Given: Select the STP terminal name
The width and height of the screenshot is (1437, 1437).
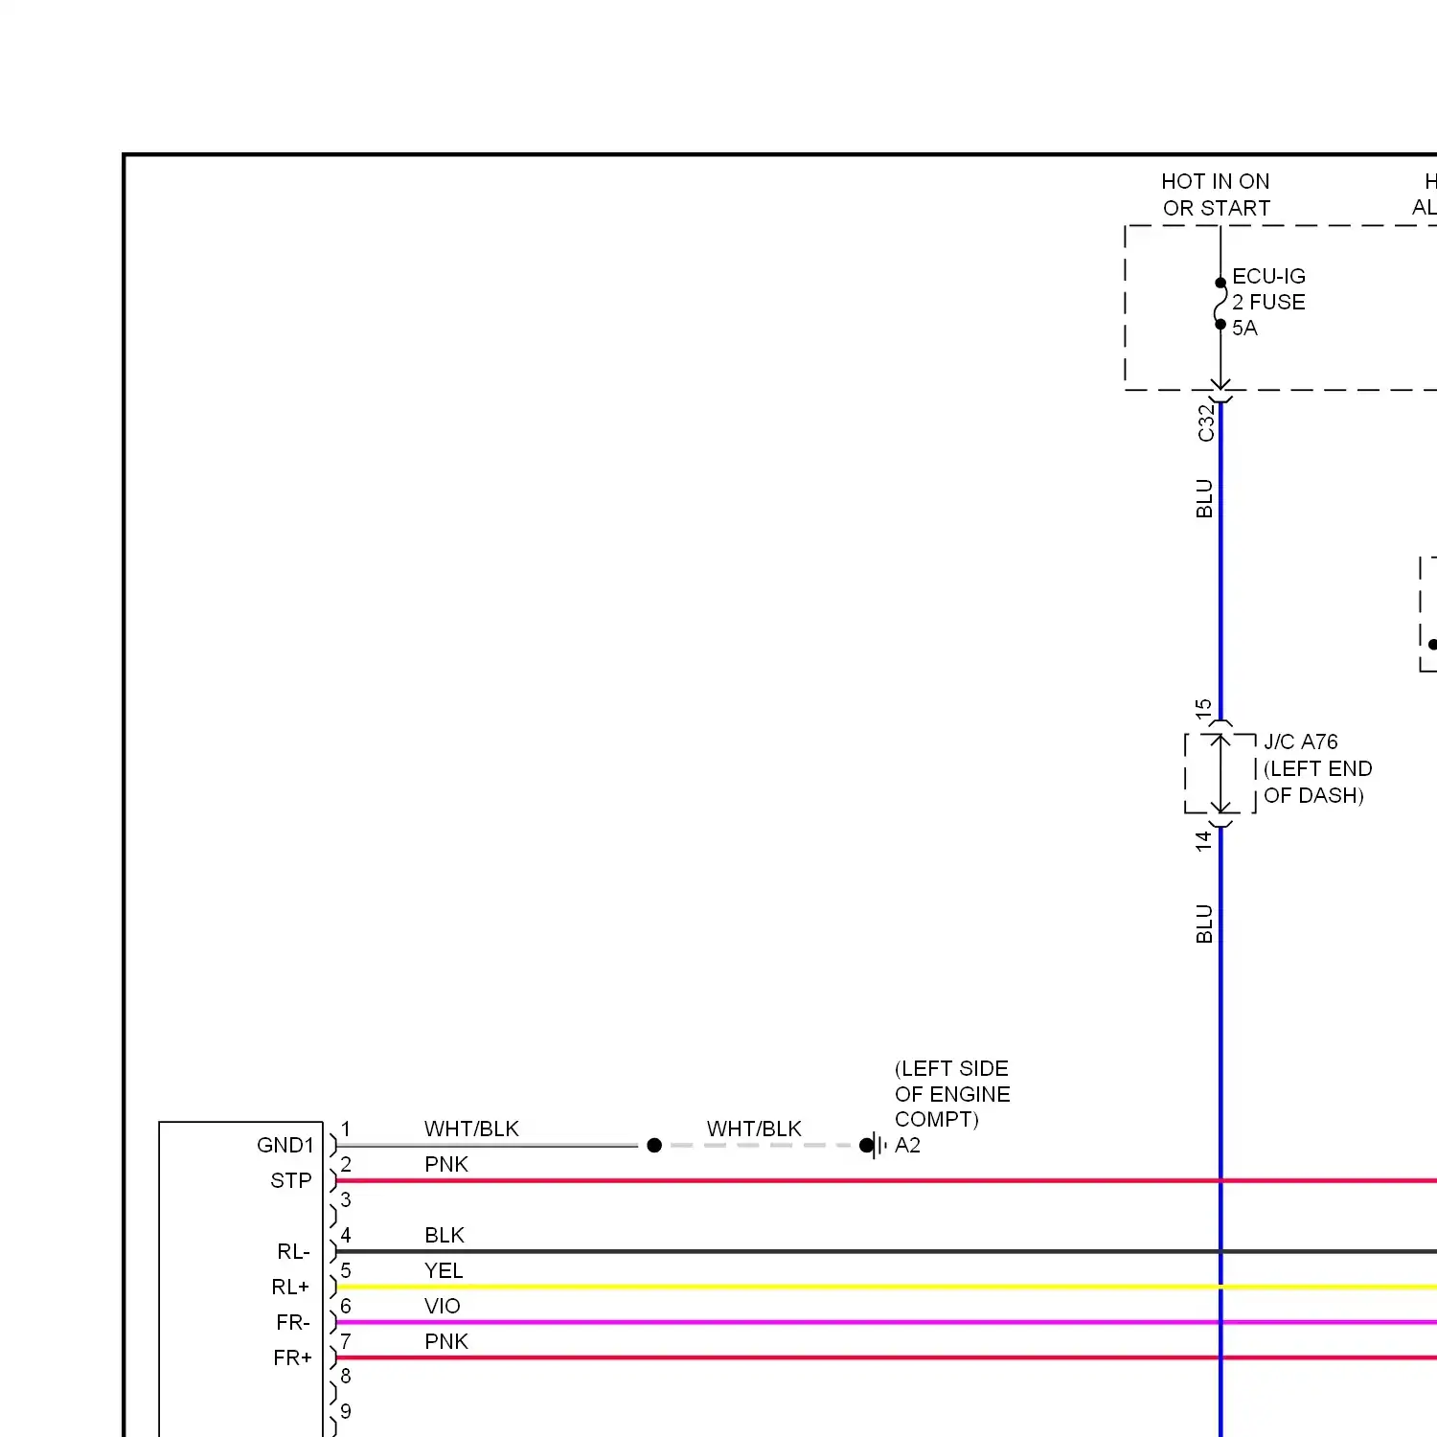Looking at the screenshot, I should [x=291, y=1180].
